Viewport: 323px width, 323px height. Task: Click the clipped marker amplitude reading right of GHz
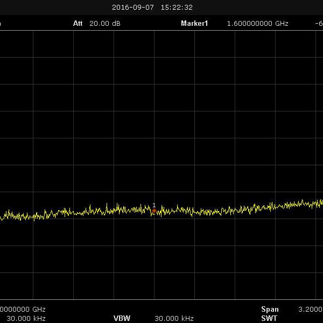click(x=319, y=24)
